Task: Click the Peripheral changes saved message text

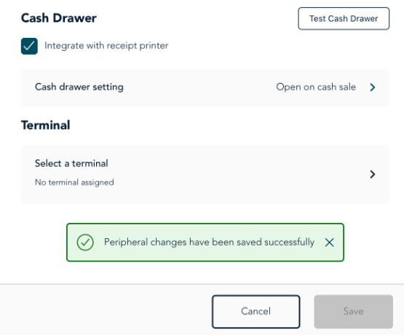Action: (x=209, y=243)
